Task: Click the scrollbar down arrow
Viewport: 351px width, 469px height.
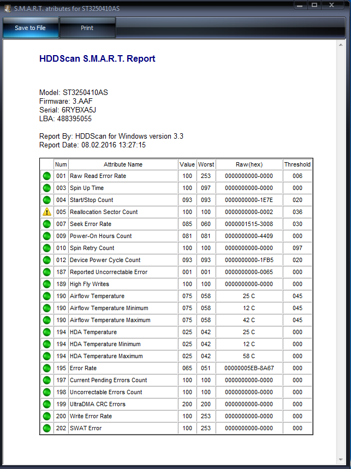Action: pos(341,459)
